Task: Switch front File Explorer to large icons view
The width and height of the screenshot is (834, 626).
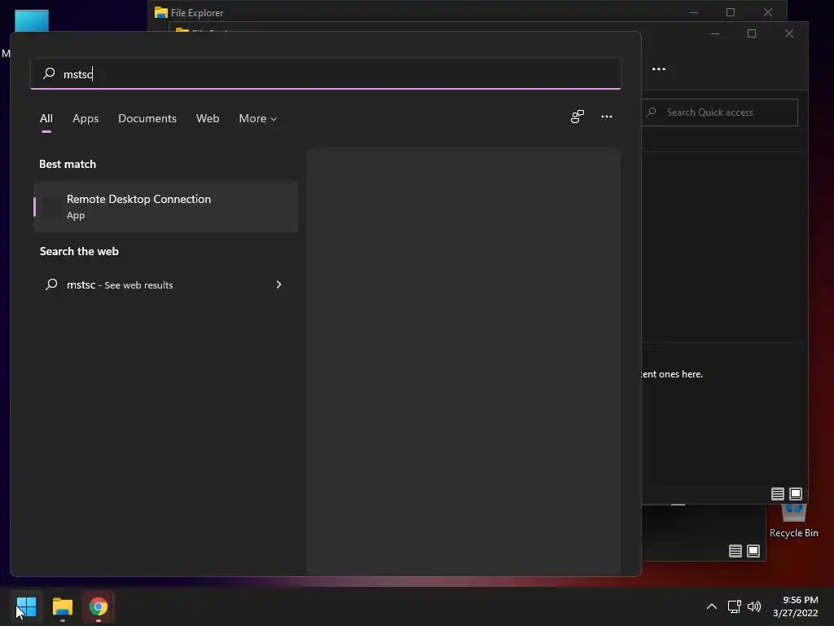Action: coord(796,494)
